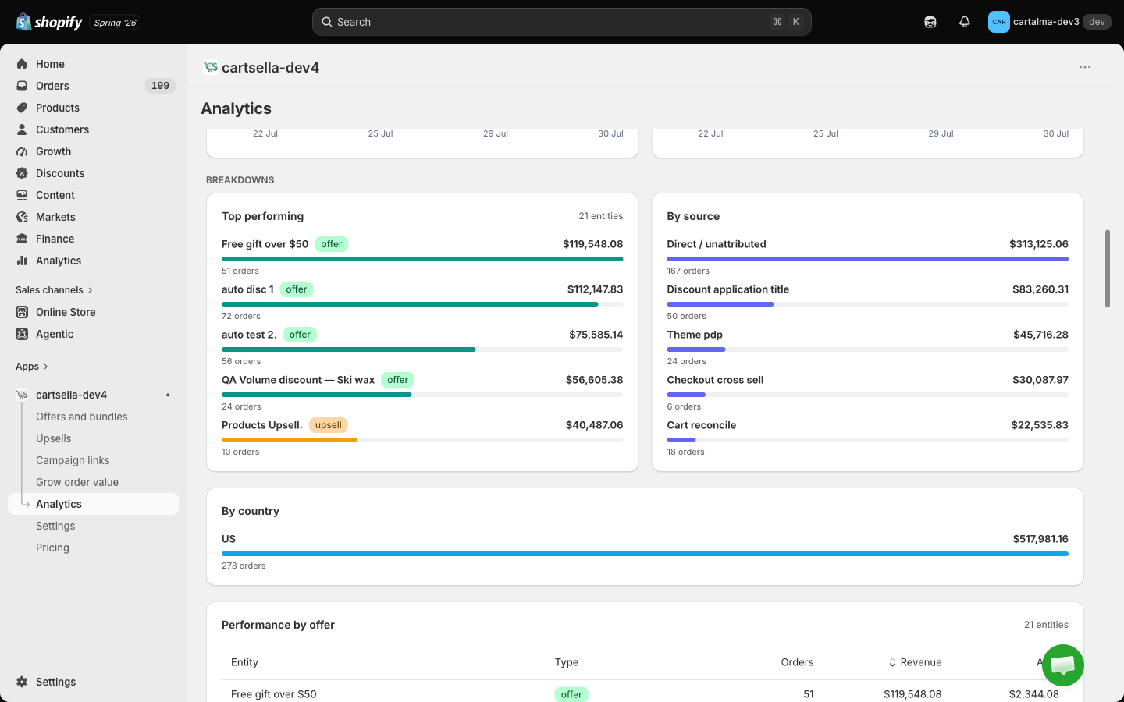Click the Home icon in the sidebar

click(x=22, y=64)
